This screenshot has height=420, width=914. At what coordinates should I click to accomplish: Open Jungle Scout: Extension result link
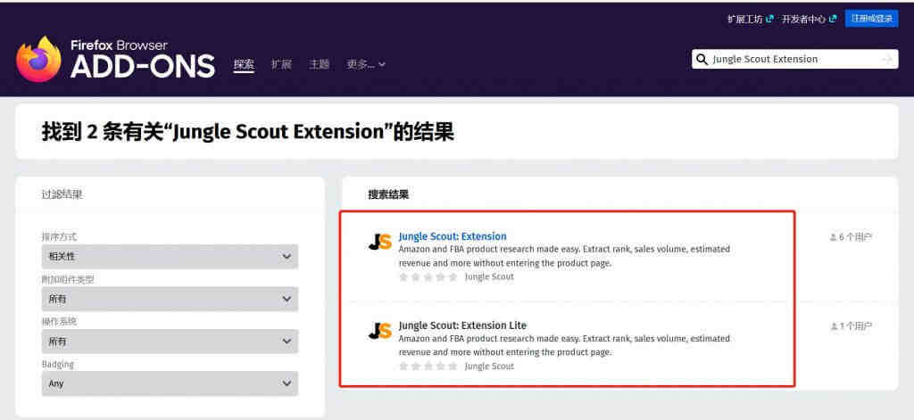453,236
